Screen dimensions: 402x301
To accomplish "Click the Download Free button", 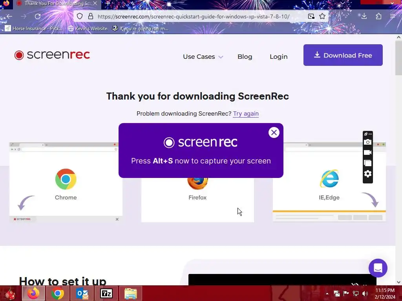I will pyautogui.click(x=343, y=55).
